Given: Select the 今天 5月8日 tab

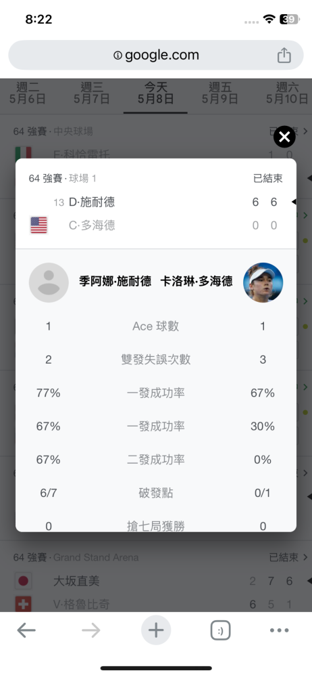Looking at the screenshot, I should [155, 93].
